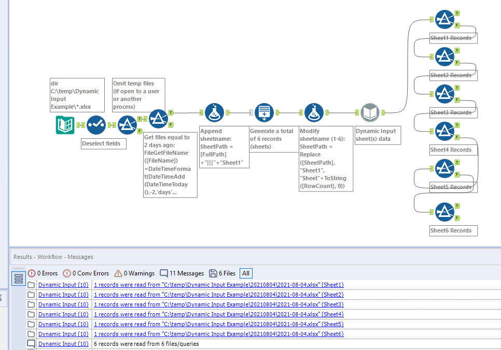Click Dynamic Input (10) link on Sheet3 row
Screen dimensions: 501x350
coord(63,304)
